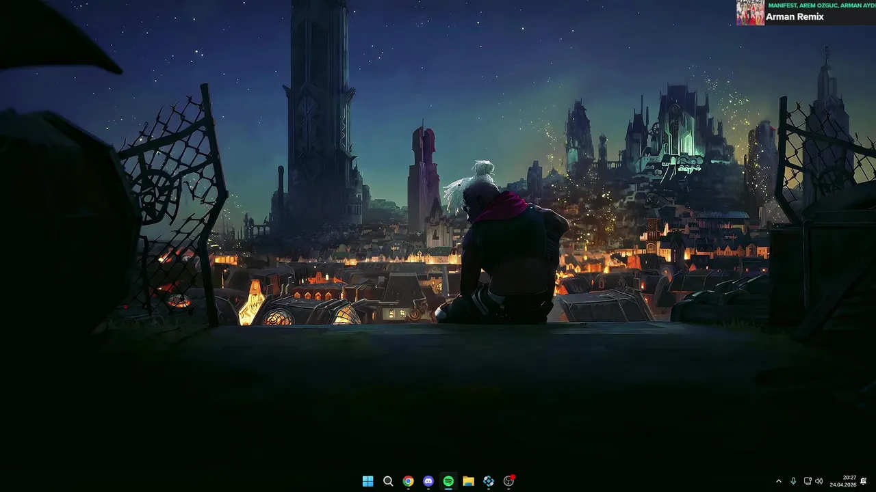This screenshot has width=876, height=492.
Task: Open volume speaker tray icon
Action: coord(819,481)
